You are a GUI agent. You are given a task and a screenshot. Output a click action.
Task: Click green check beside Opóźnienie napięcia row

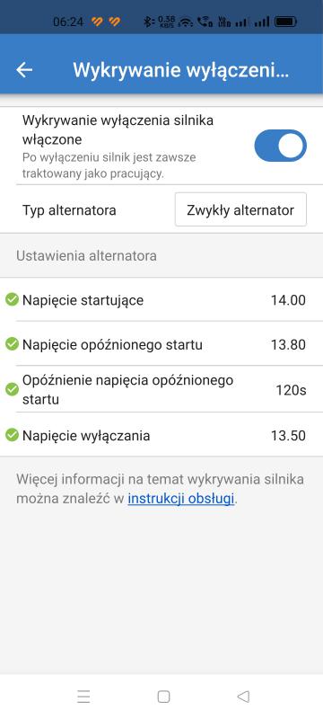click(12, 390)
